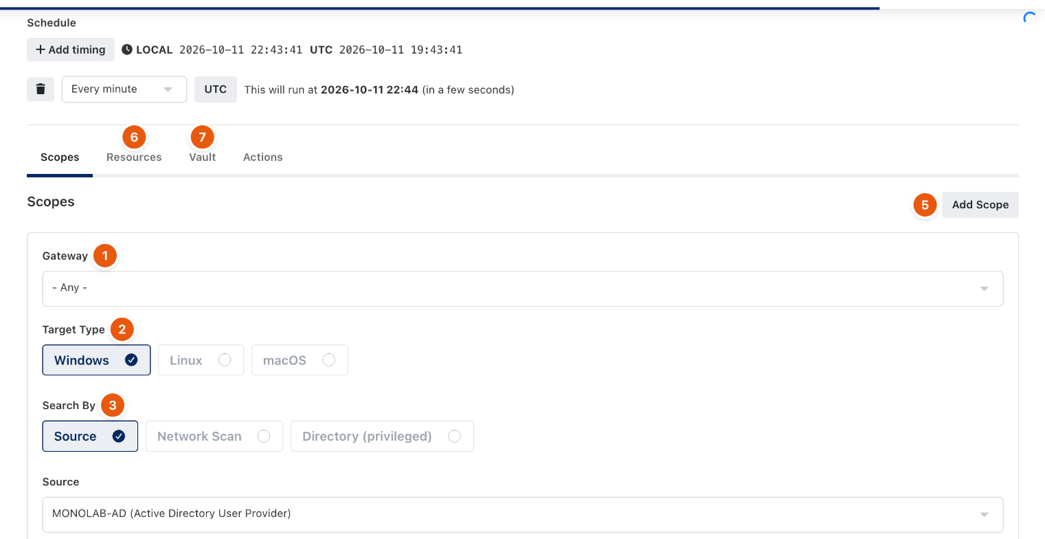Click the Add timing button
Screen dimensions: 1045x539
point(71,49)
